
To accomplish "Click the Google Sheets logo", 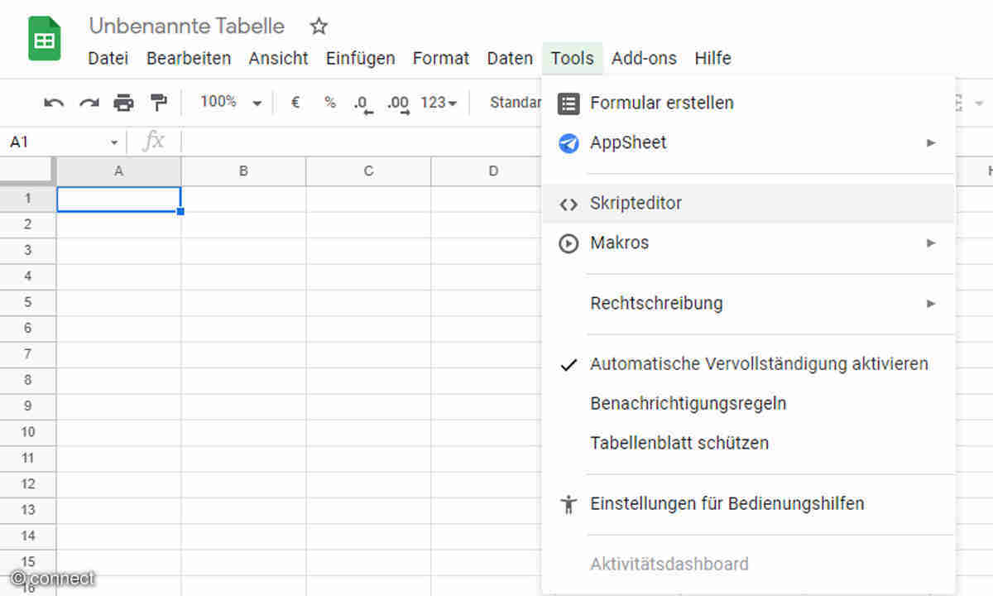I will [44, 38].
